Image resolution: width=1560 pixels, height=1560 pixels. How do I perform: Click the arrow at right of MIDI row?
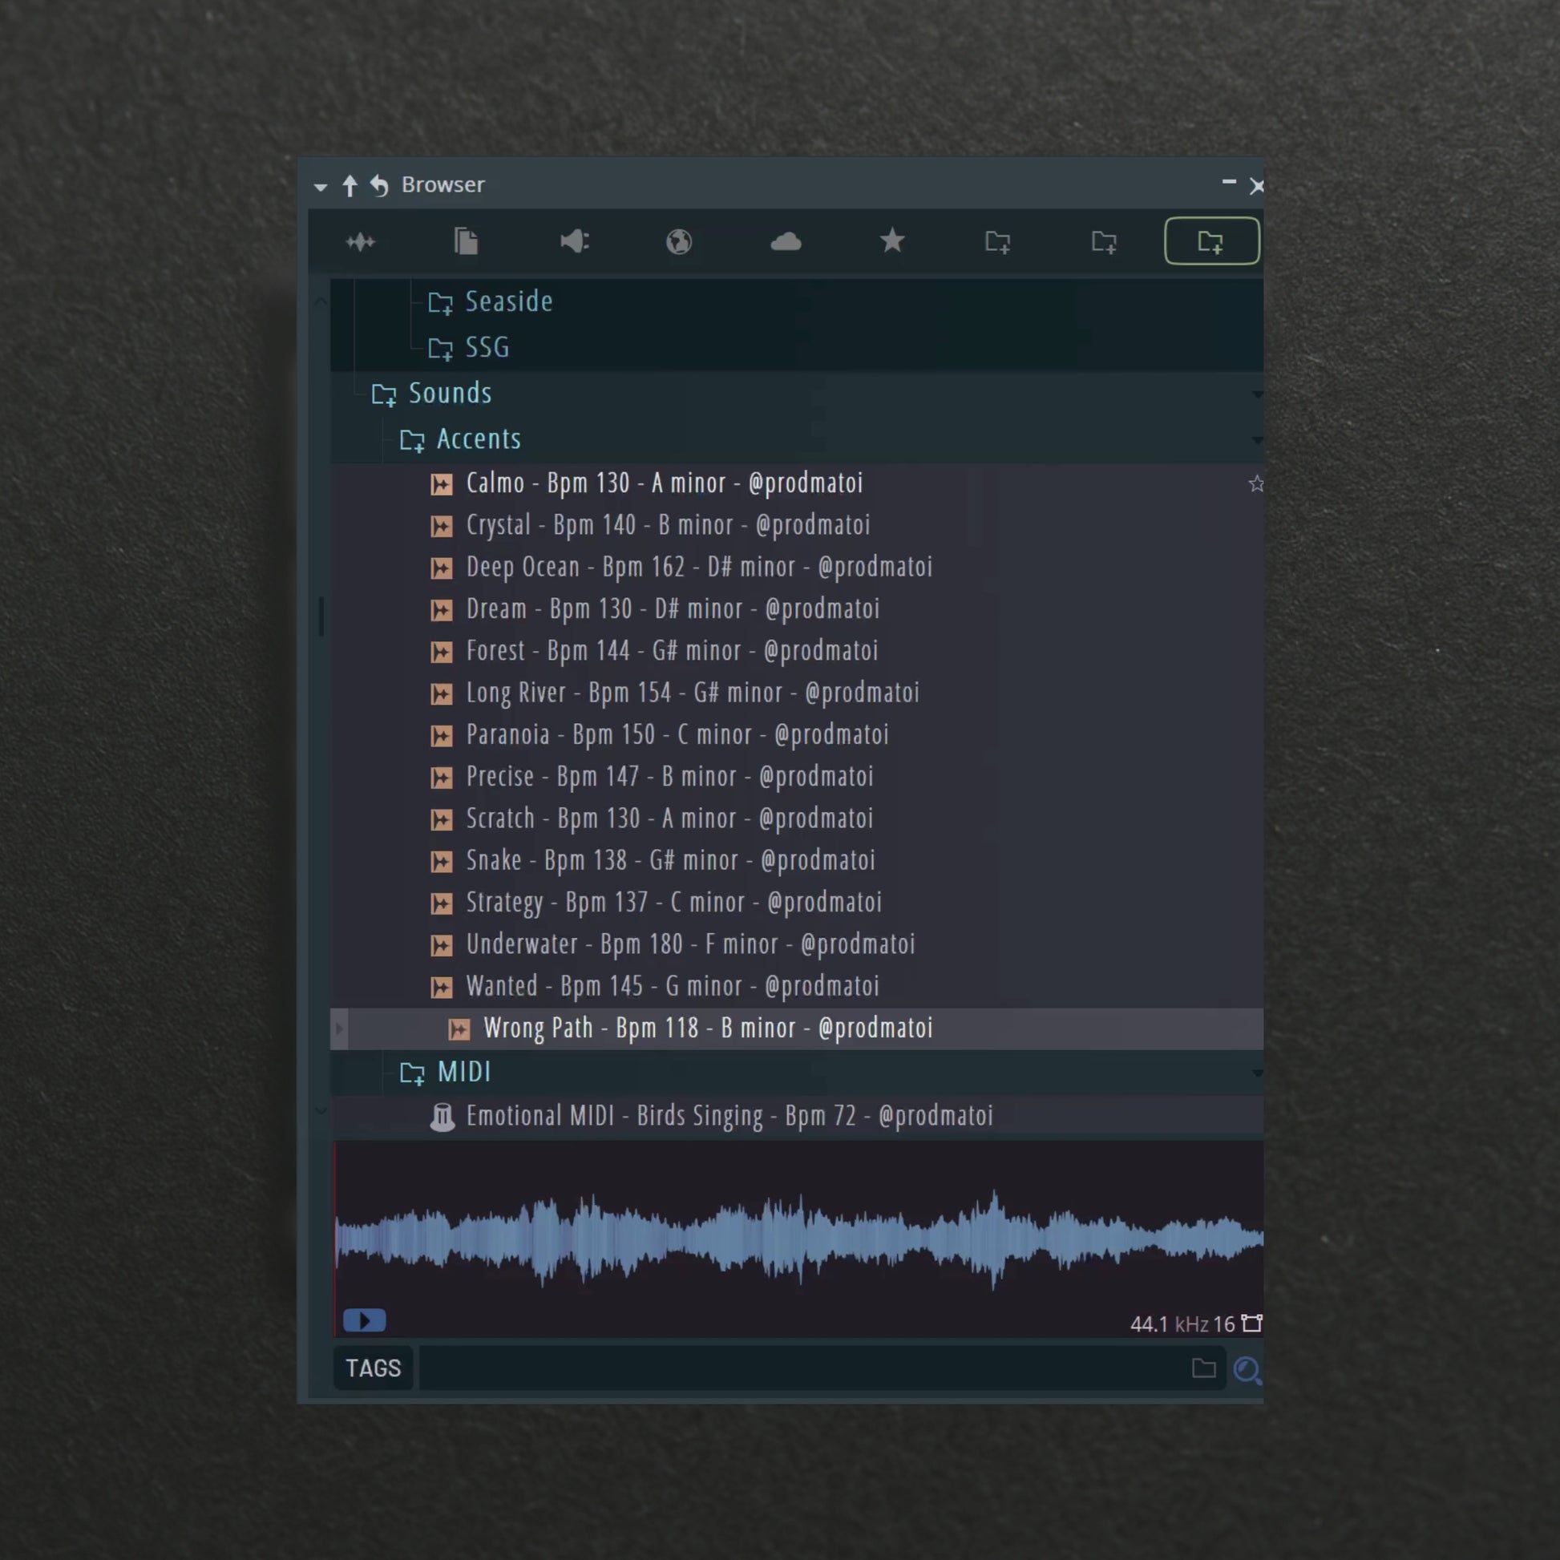(x=1256, y=1073)
